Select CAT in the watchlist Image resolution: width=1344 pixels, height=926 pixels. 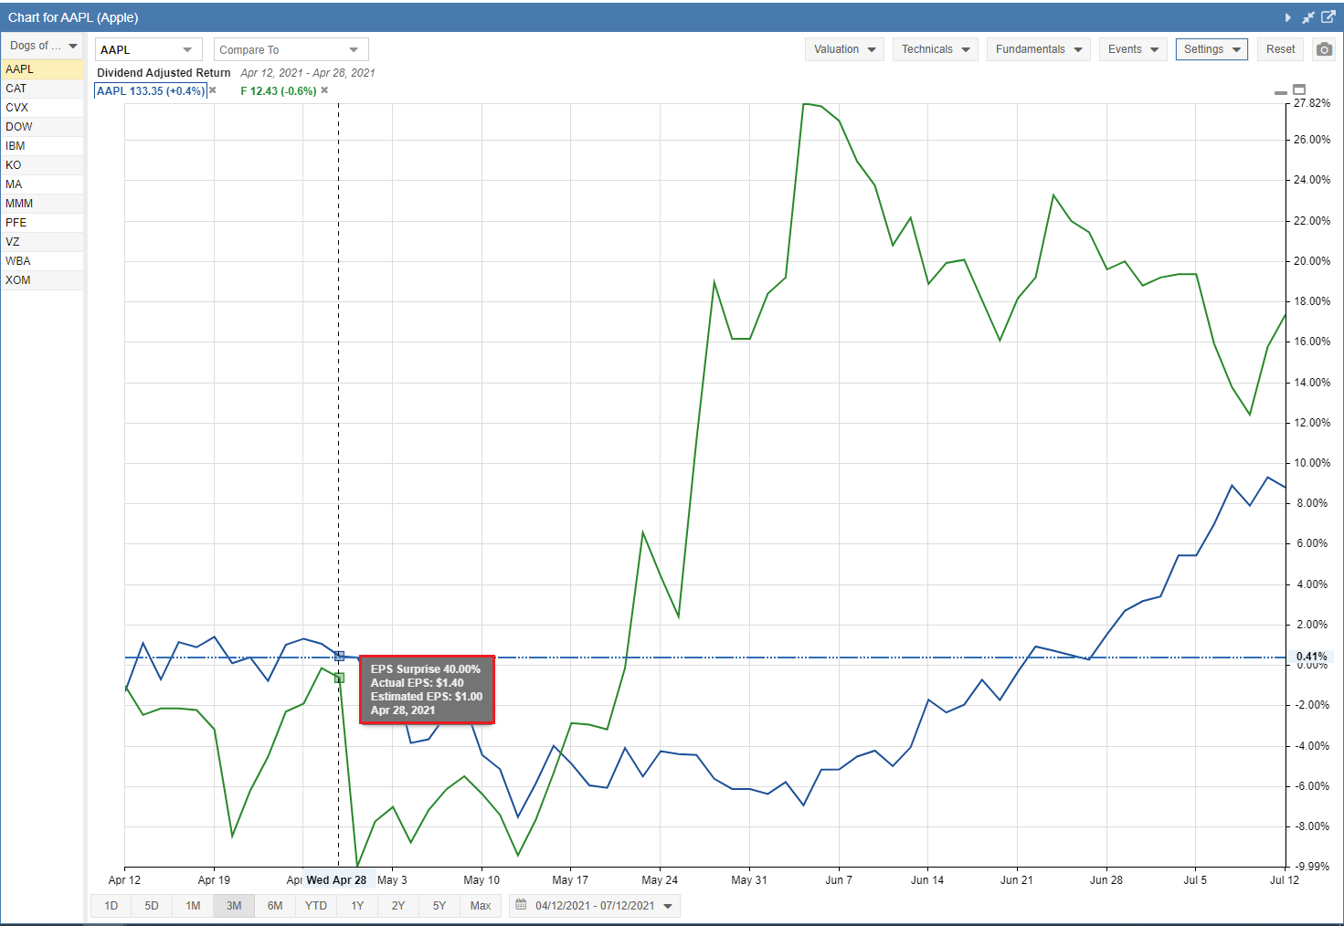(x=42, y=89)
